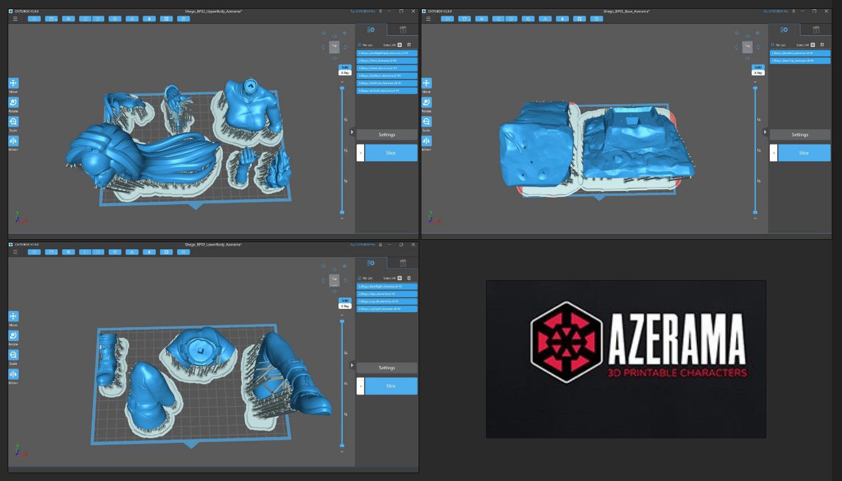Select the Move tool in LowerBody window
842x481 pixels.
pyautogui.click(x=13, y=316)
